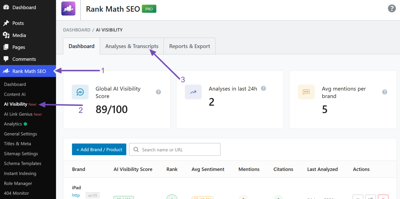This screenshot has width=400, height=199.
Task: Click the Global AI Visibility Score card icon
Action: [x=80, y=92]
